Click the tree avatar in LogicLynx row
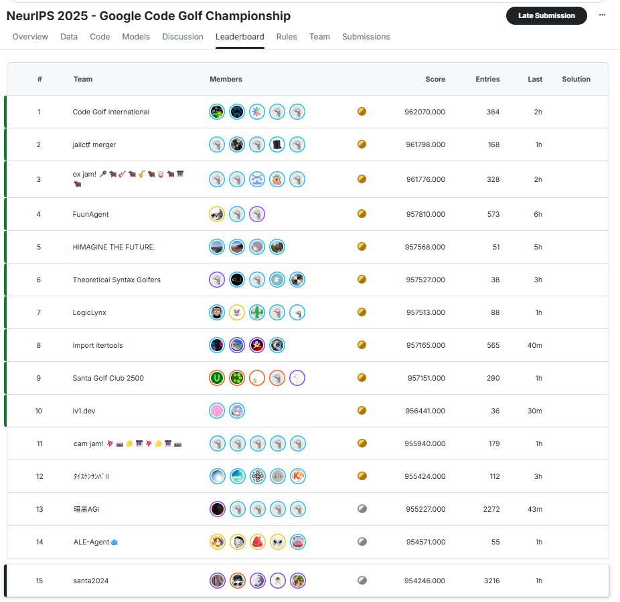The image size is (620, 602). point(257,312)
